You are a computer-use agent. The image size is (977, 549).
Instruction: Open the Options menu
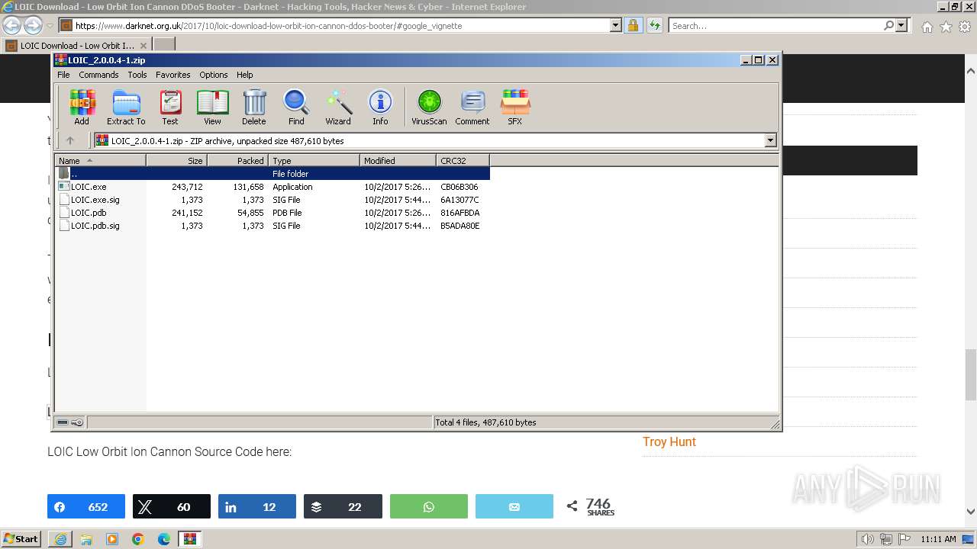click(214, 75)
